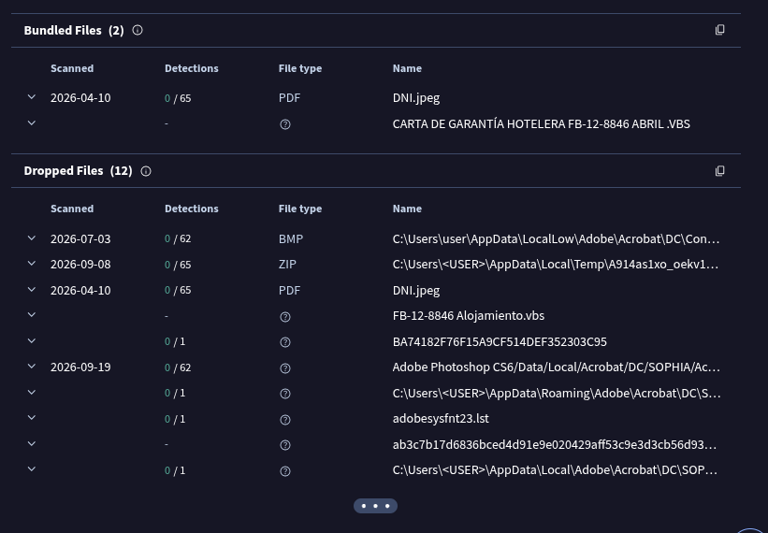
Task: Open the dropped DNI.jpeg PDF entry
Action: (x=416, y=290)
